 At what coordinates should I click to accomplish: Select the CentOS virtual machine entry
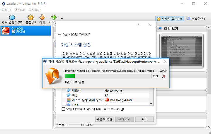25,30
